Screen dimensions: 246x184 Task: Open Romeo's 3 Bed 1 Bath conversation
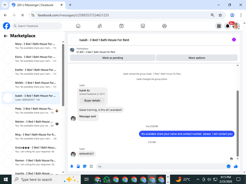pyautogui.click(x=31, y=162)
